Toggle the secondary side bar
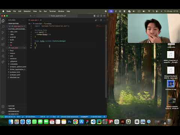Image resolution: width=180 pixels, height=135 pixels. [x=101, y=16]
